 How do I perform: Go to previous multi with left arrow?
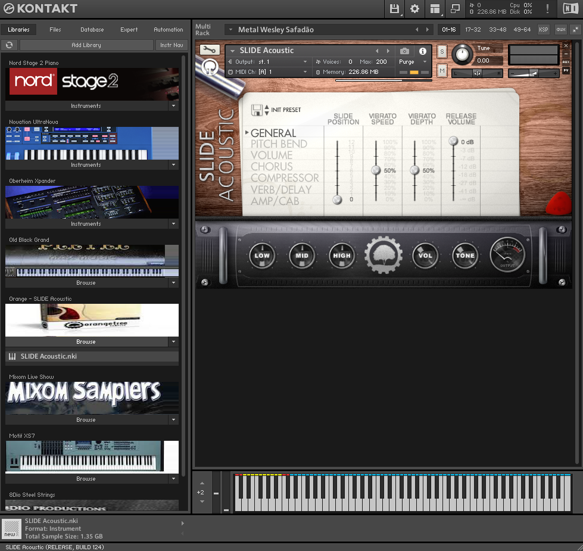[417, 29]
